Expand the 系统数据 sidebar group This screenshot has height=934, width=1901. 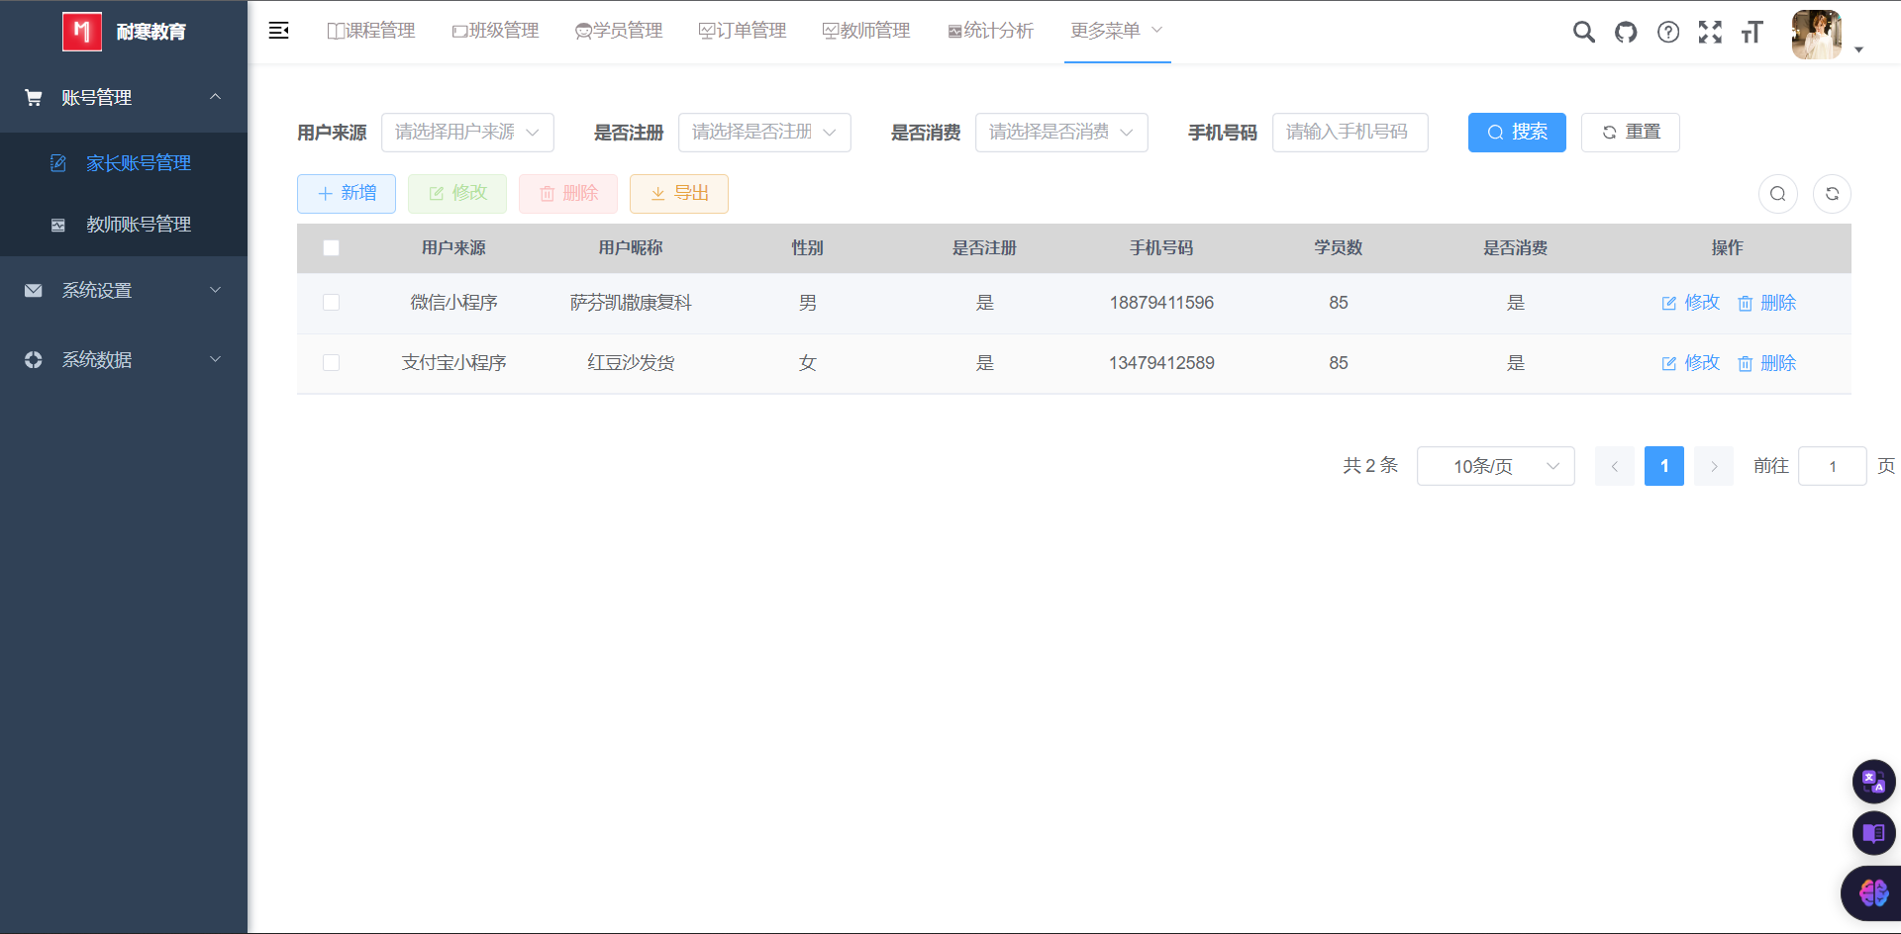(x=124, y=359)
